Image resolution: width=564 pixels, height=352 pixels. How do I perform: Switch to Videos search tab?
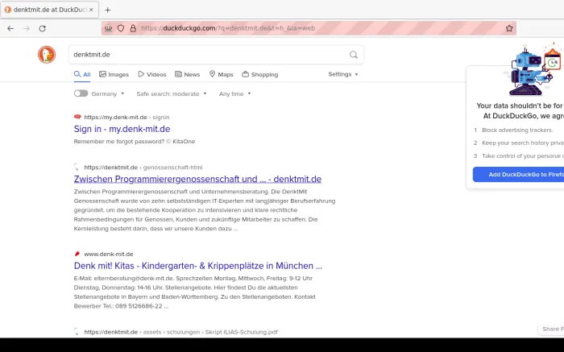(152, 74)
